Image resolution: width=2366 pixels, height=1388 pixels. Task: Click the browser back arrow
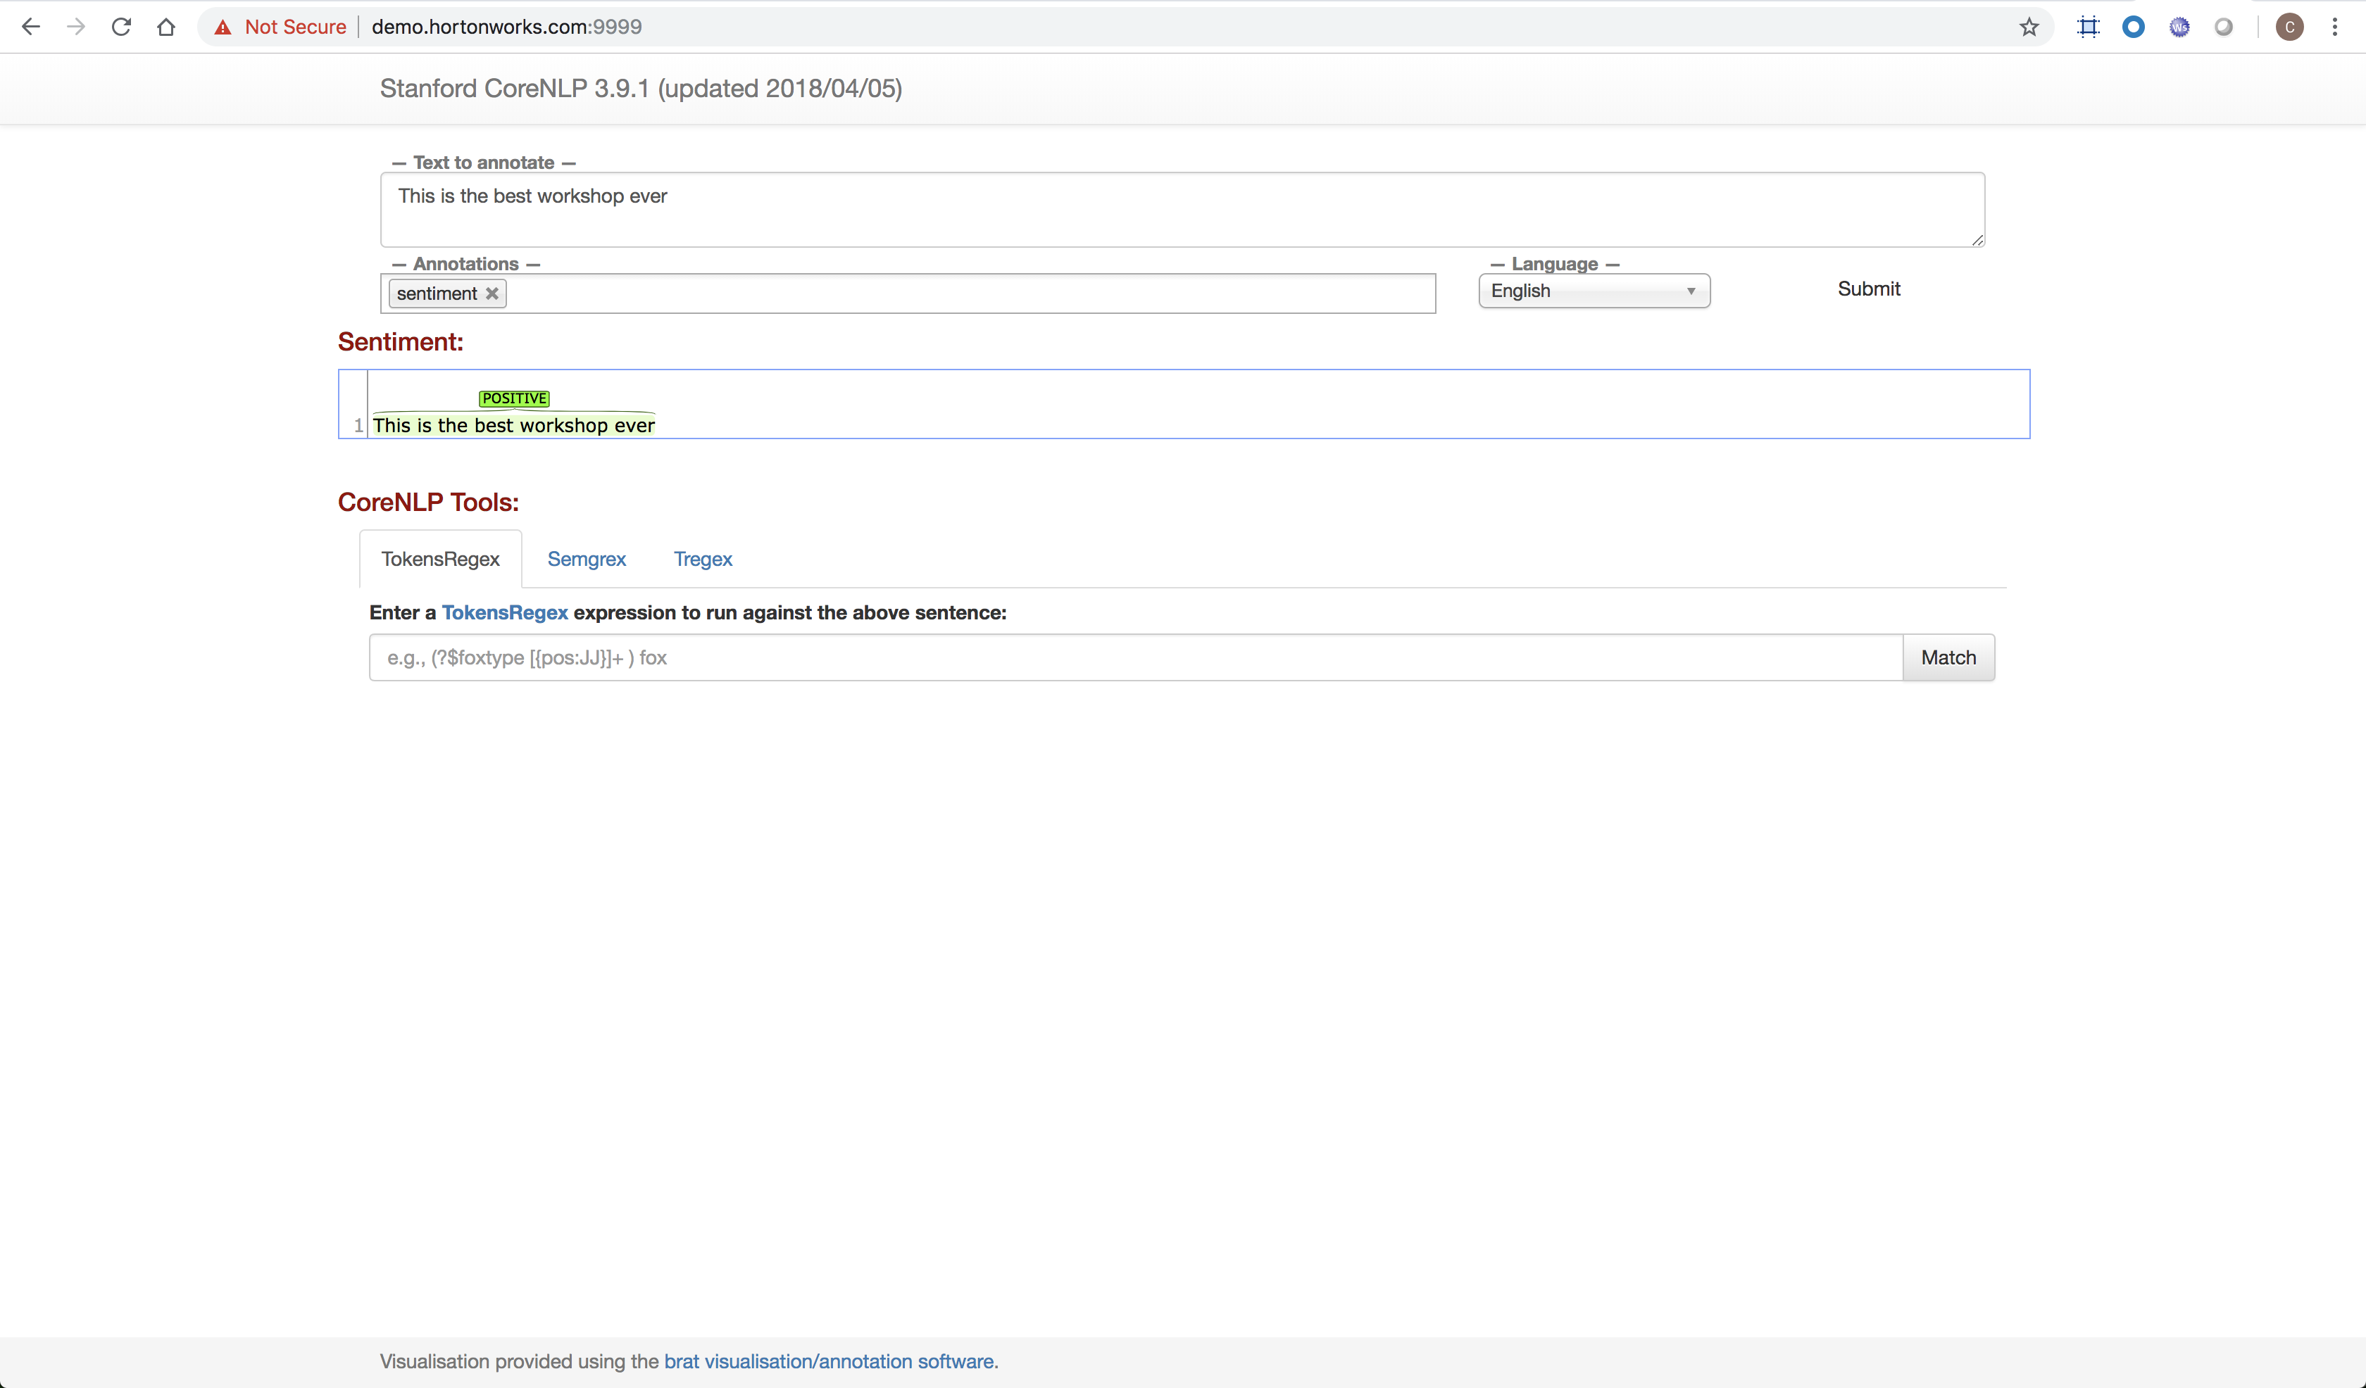[30, 27]
